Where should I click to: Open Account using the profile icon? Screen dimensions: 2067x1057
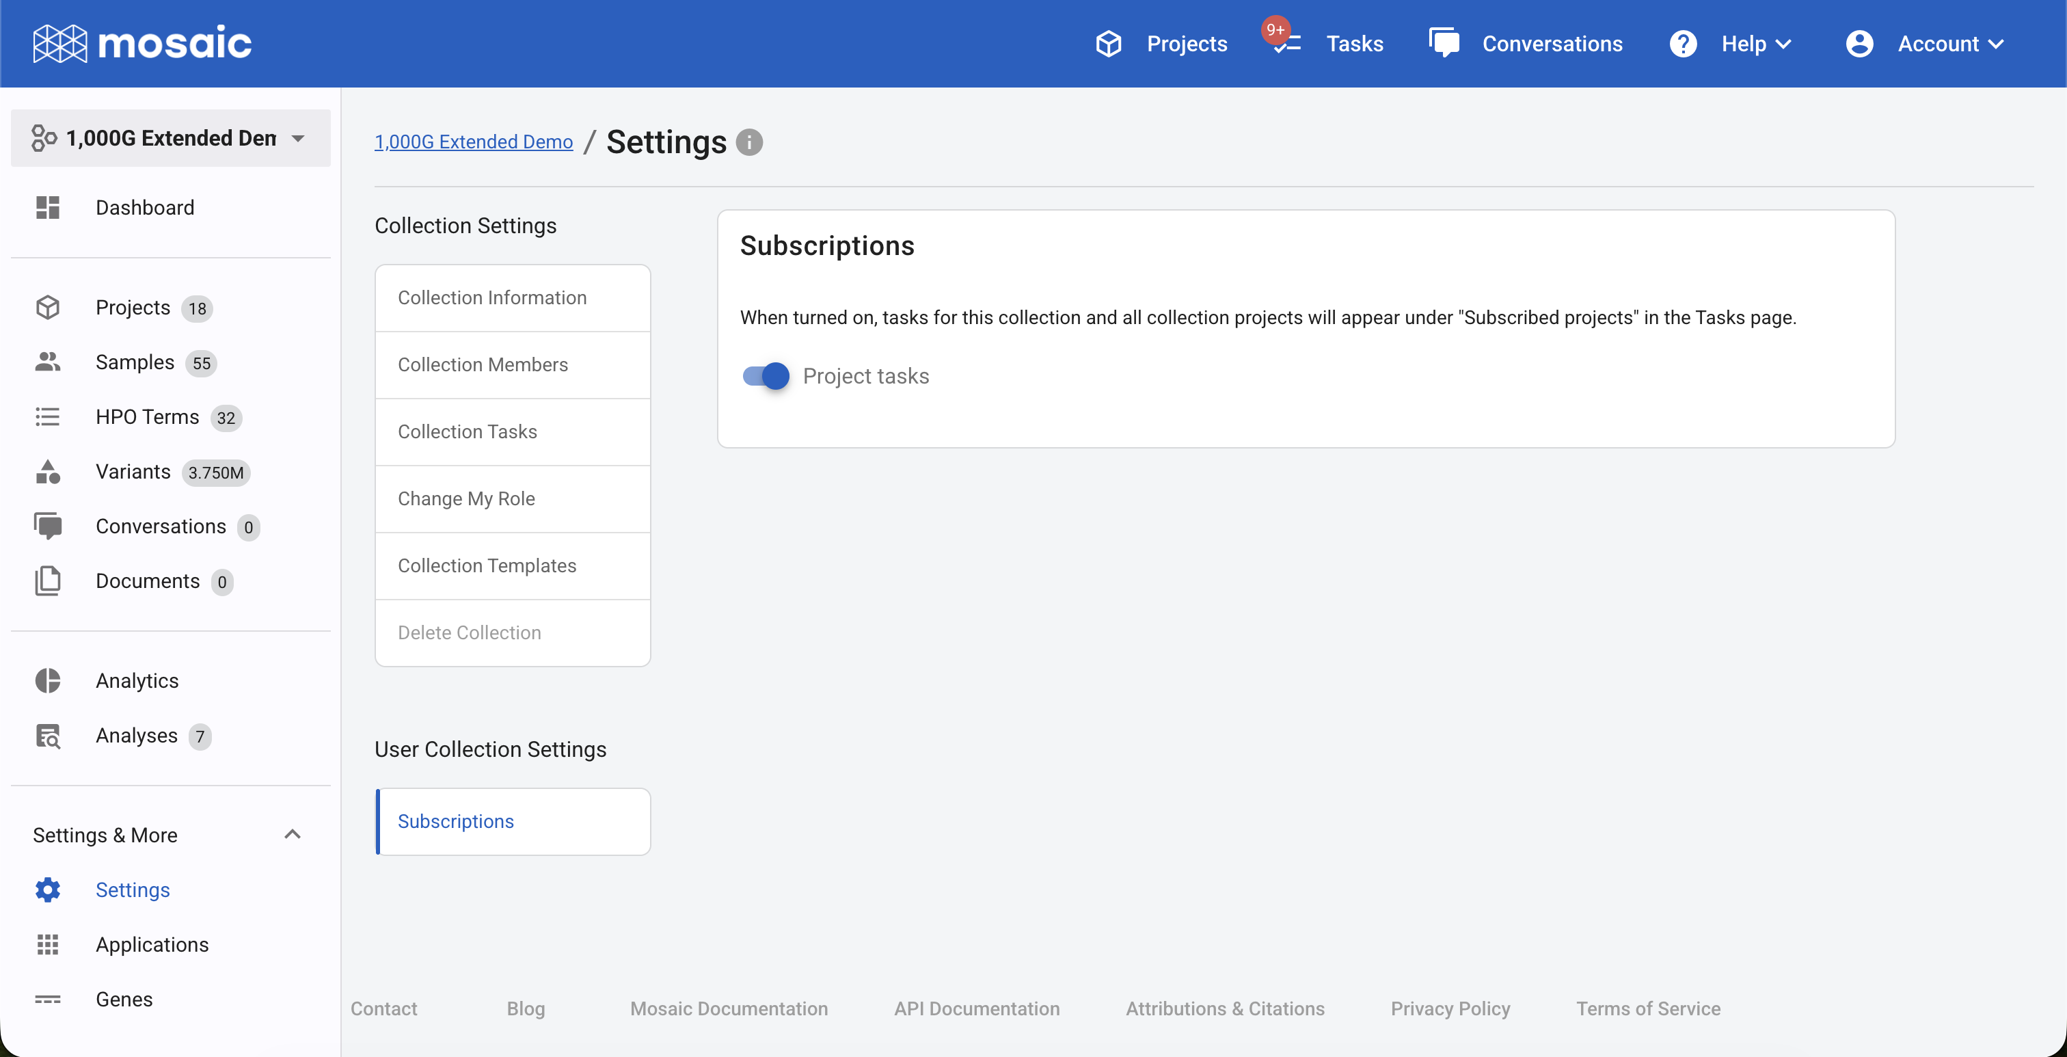pyautogui.click(x=1859, y=43)
